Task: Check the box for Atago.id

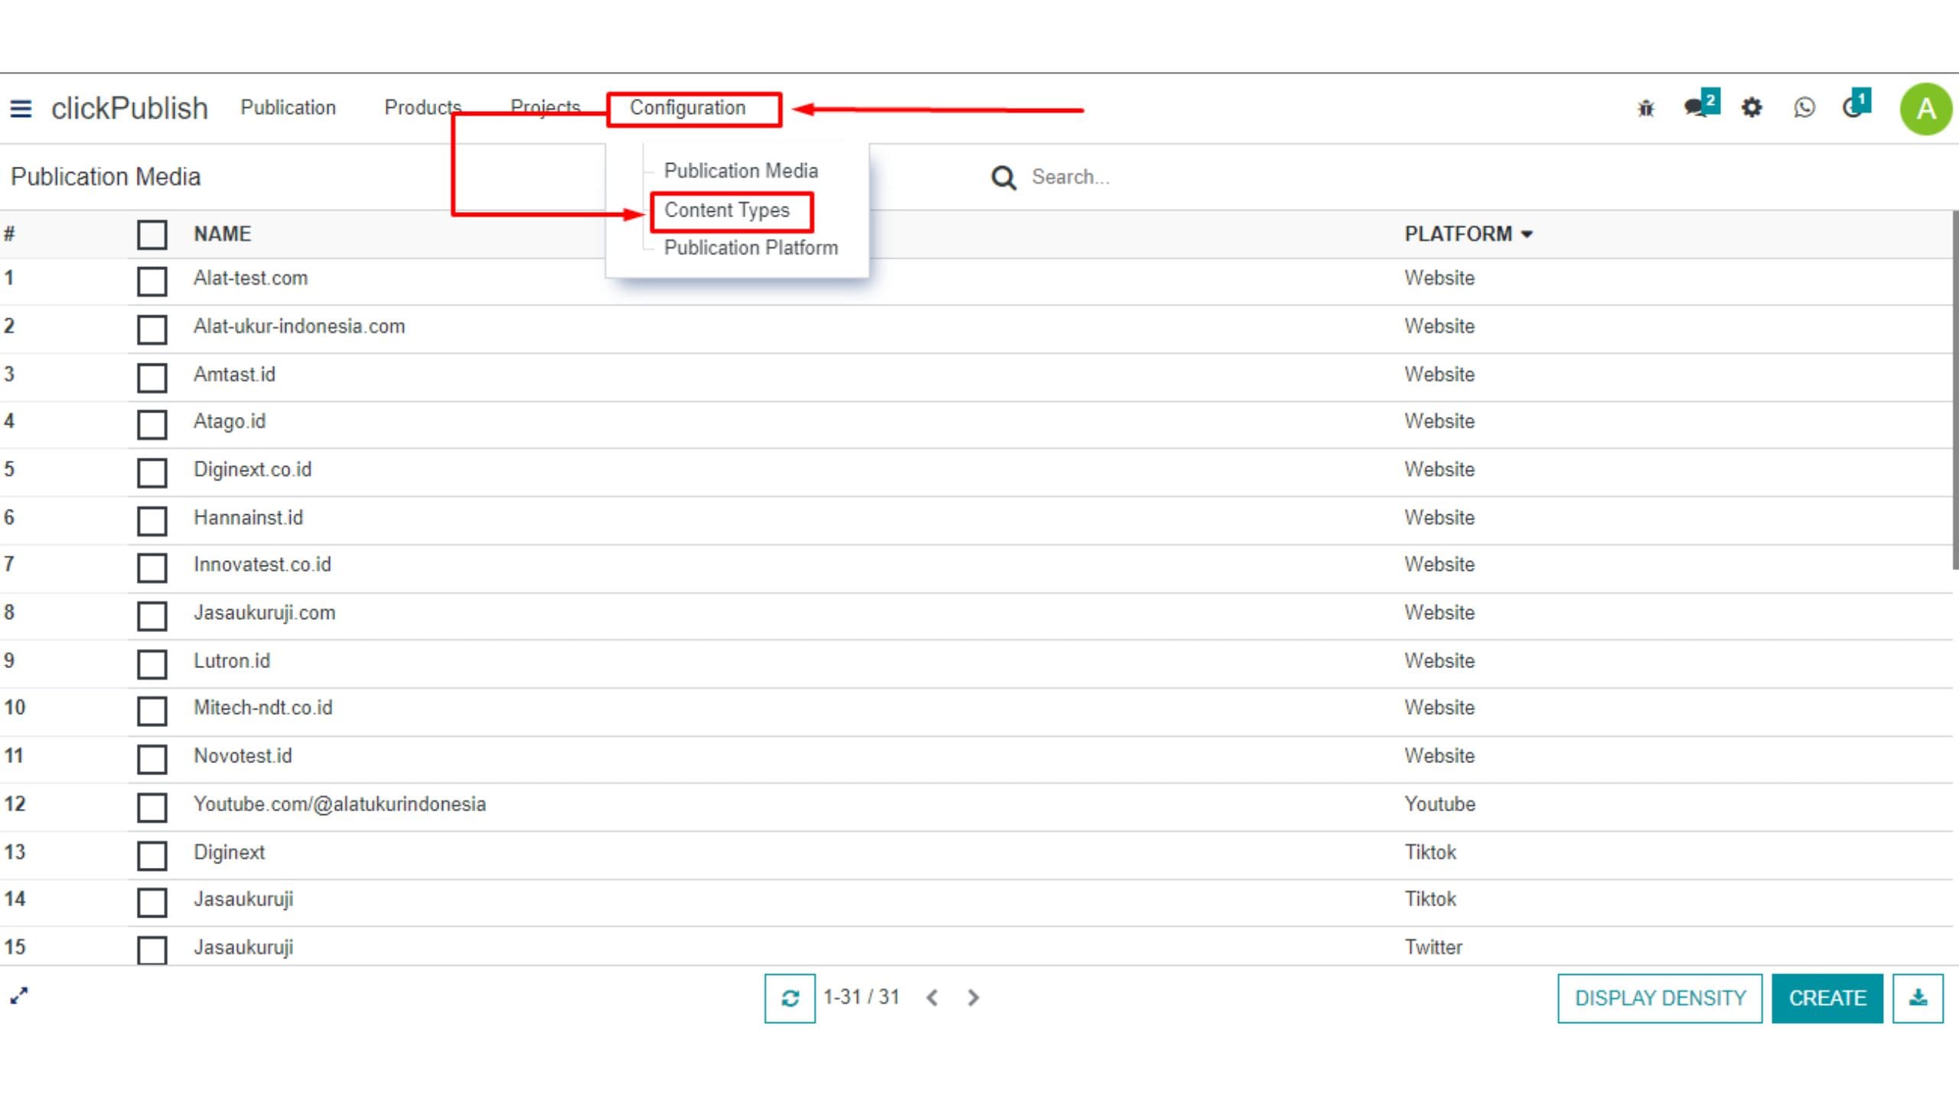Action: click(x=152, y=424)
